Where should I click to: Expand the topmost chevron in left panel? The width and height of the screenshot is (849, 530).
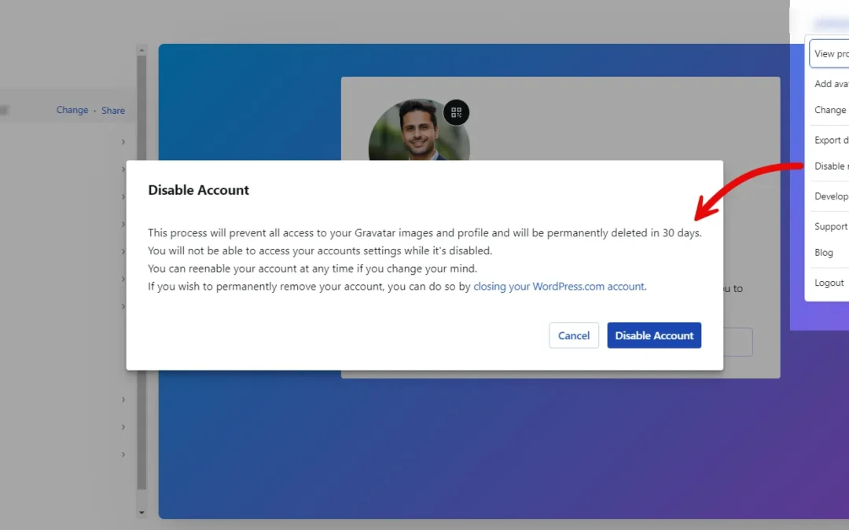(123, 142)
